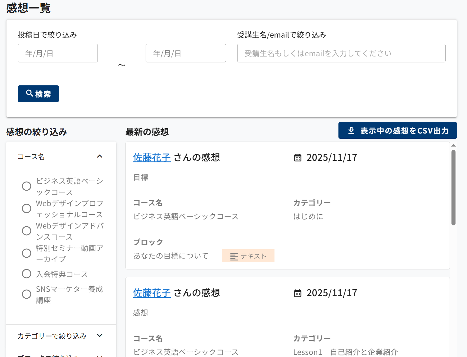This screenshot has width=467, height=357.
Task: Click the magnifier icon in 検索 button
Action: pos(29,93)
